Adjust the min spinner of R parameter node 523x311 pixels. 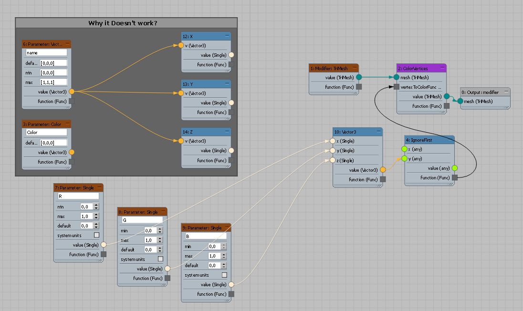[96, 207]
